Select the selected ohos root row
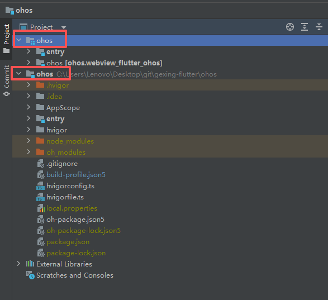 [x=170, y=40]
